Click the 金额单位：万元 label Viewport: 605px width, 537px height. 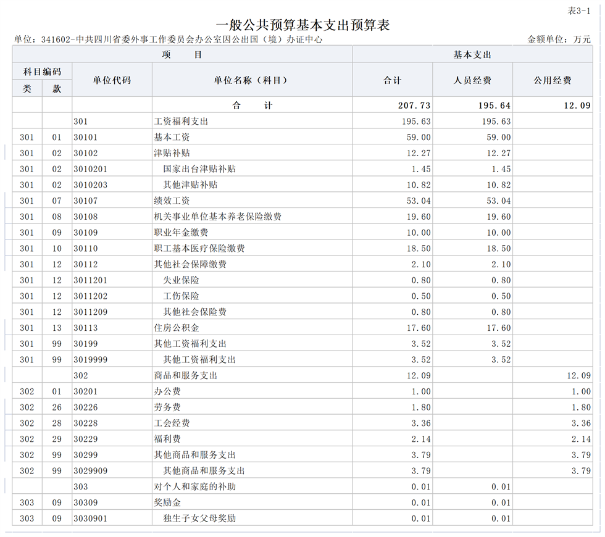[559, 40]
